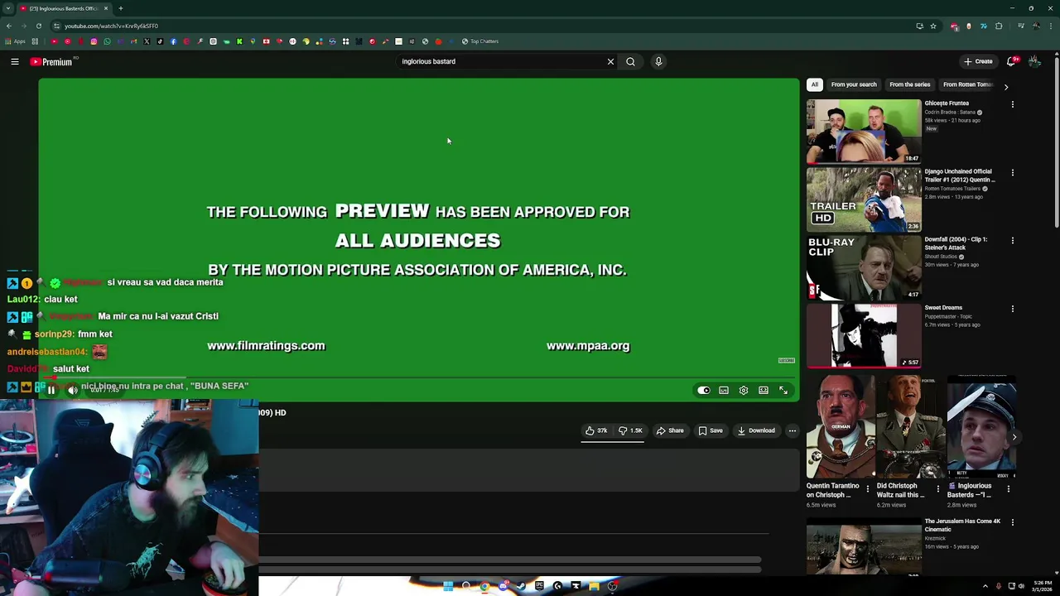The width and height of the screenshot is (1060, 596).
Task: Open the Facebook bookmark icon
Action: [x=173, y=41]
